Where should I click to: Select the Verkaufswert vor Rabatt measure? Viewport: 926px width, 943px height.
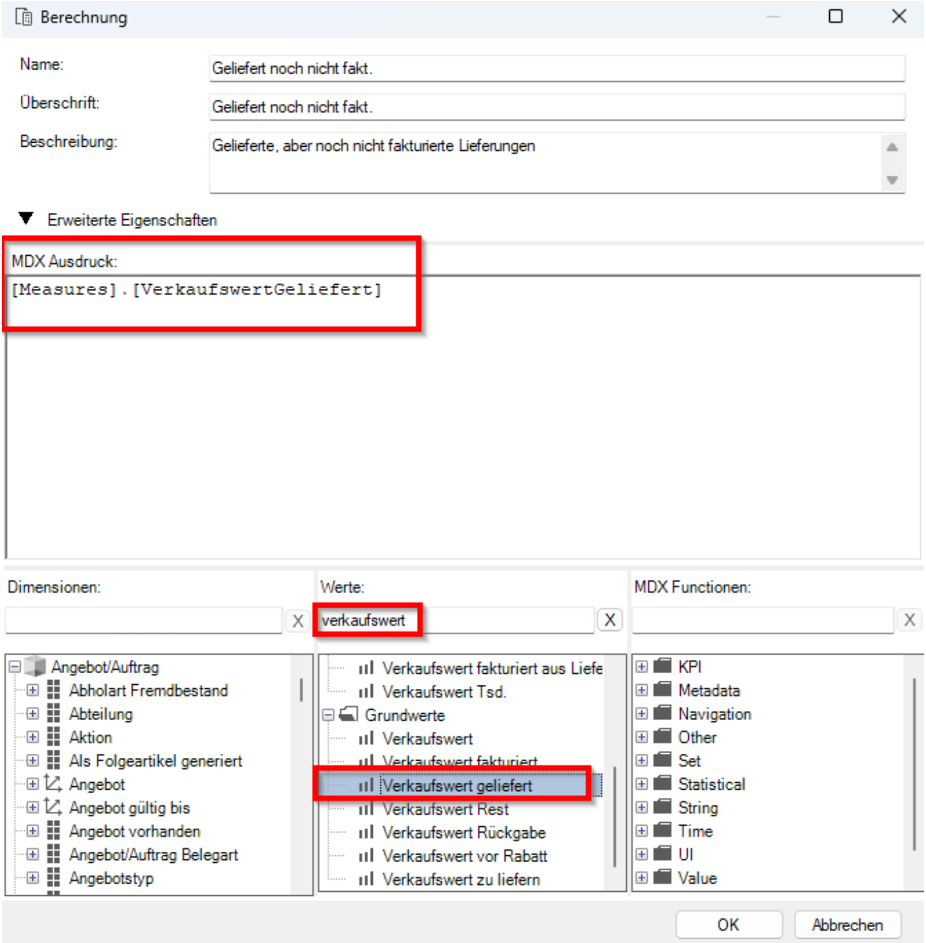[465, 856]
